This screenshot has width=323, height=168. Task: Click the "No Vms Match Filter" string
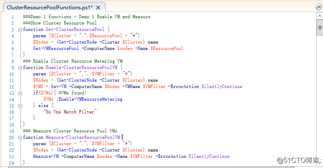pos(70,112)
